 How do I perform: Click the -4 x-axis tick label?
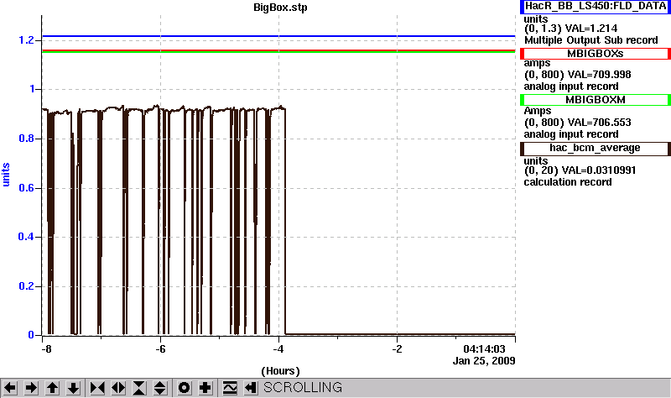pyautogui.click(x=278, y=349)
